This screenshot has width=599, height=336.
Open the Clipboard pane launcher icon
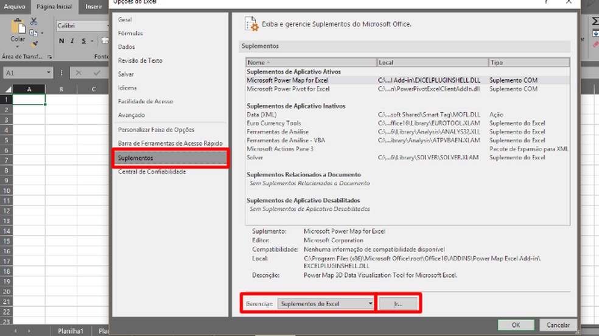coord(50,57)
